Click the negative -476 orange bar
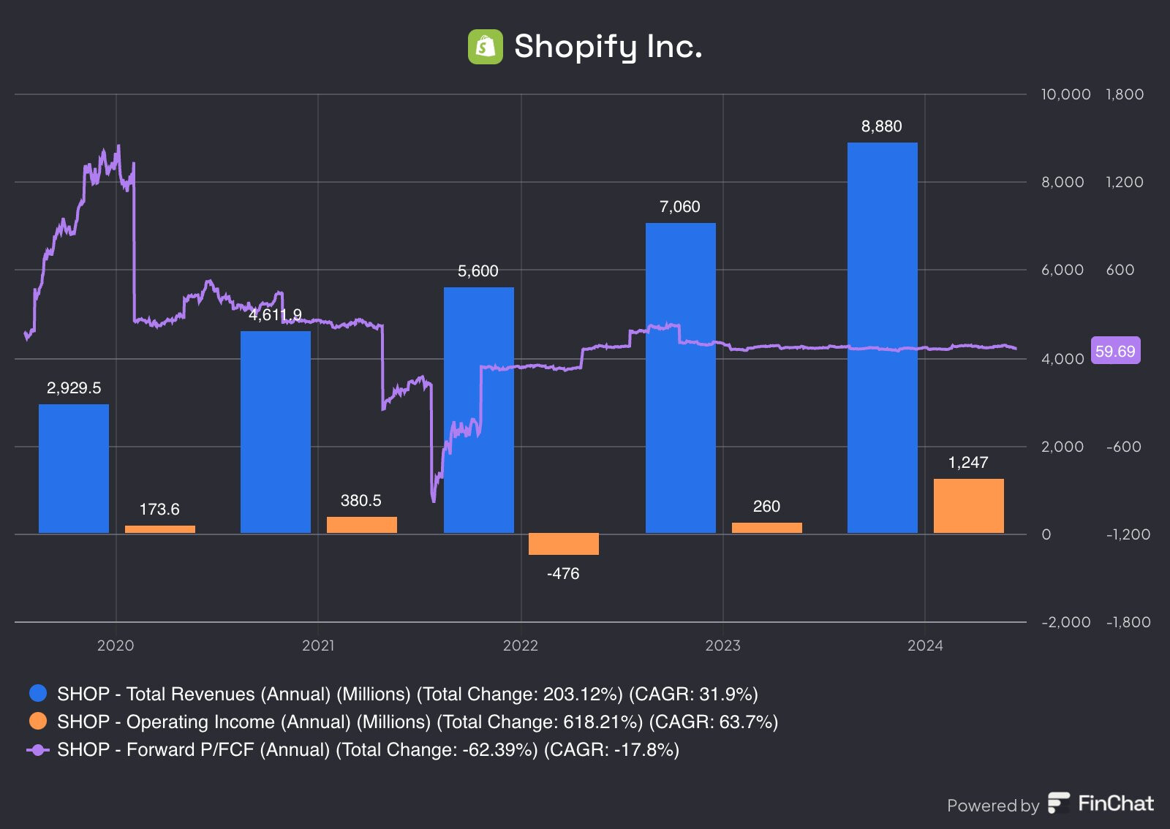Viewport: 1170px width, 829px height. (x=564, y=544)
